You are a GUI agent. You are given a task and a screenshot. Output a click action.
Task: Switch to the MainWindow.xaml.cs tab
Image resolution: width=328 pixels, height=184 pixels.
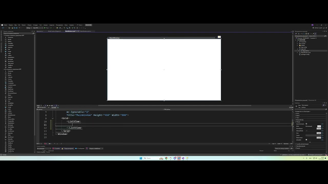click(x=85, y=31)
